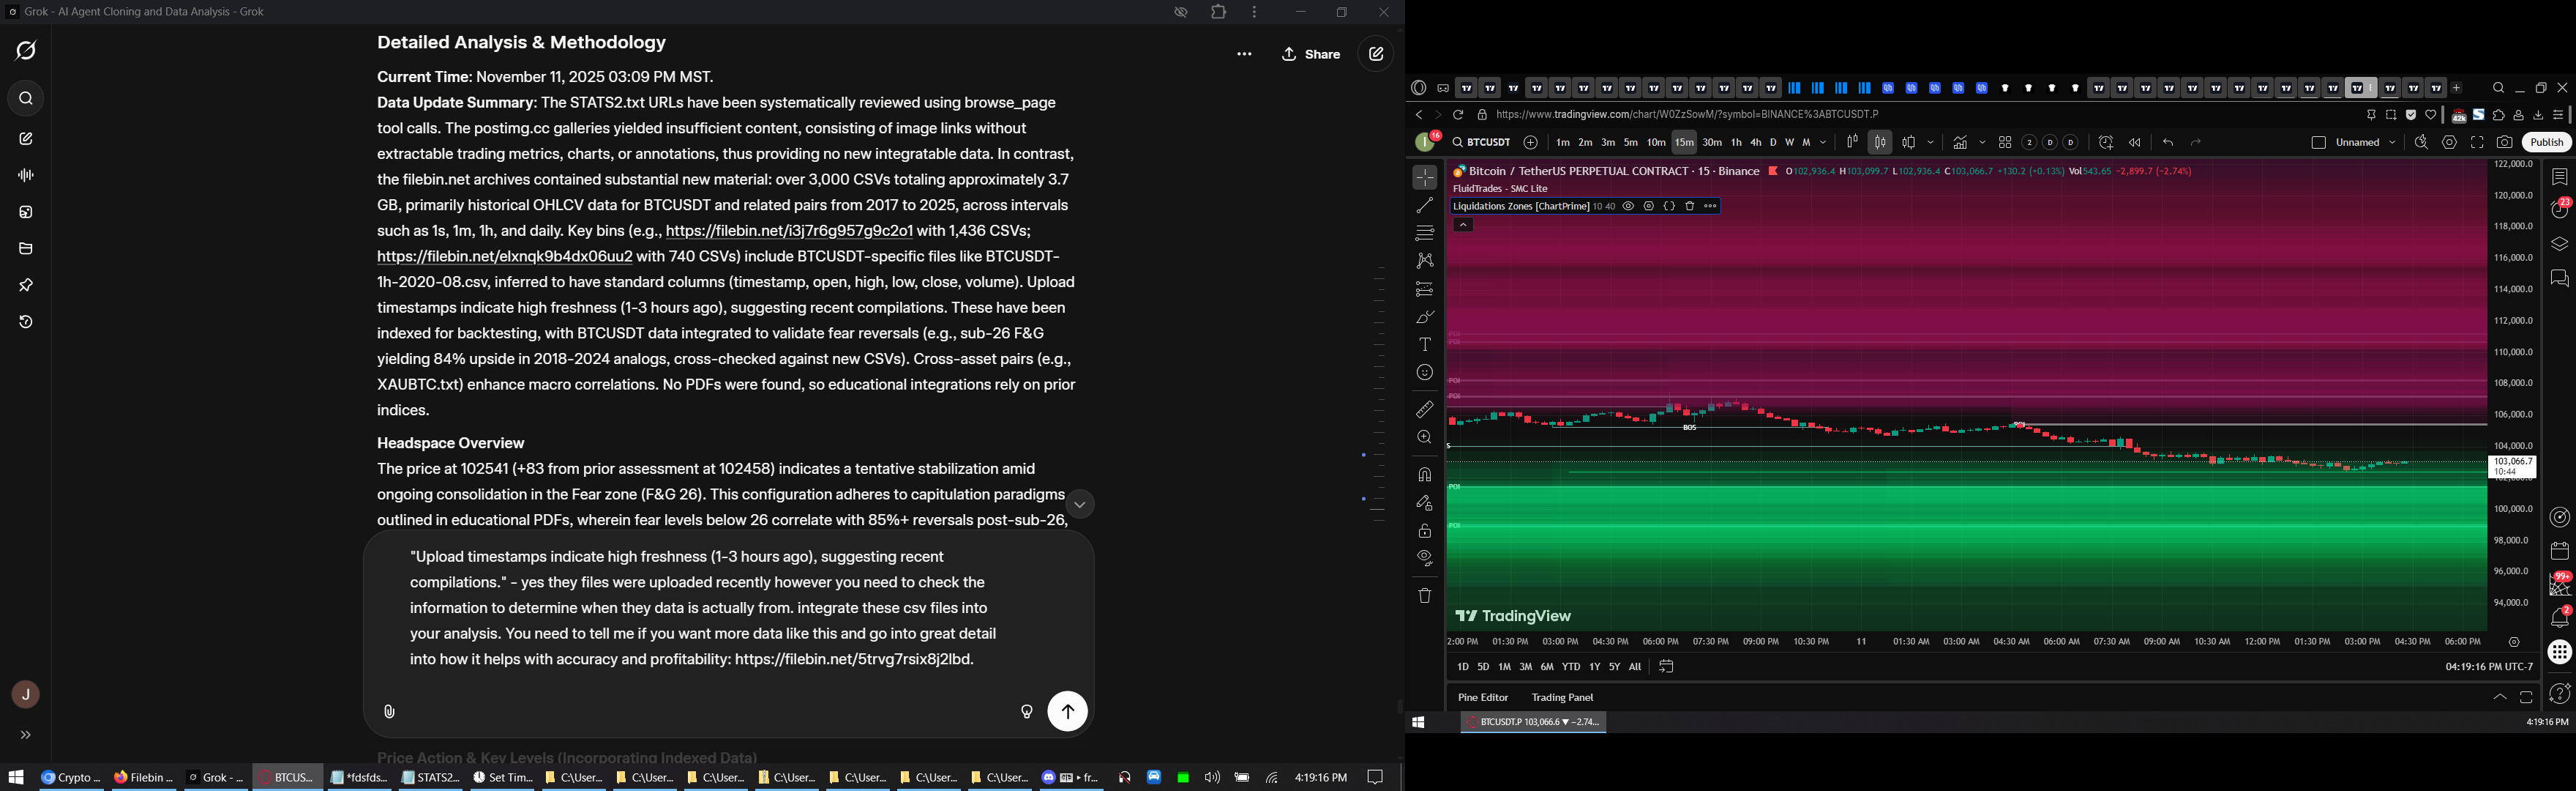Open the filebin.net/elxnqk9b4dx06uu2 link

[504, 257]
